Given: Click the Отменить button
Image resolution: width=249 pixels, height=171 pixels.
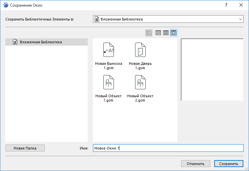Looking at the screenshot, I should tap(196, 164).
